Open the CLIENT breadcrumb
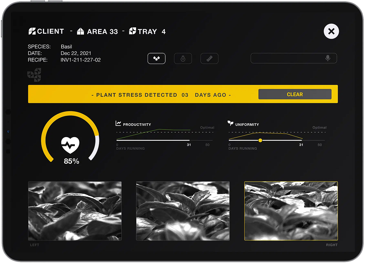This screenshot has width=365, height=263. [51, 31]
